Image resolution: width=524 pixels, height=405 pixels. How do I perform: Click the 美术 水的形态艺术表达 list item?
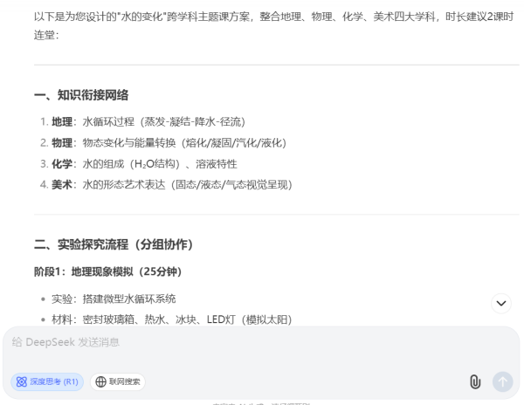point(167,185)
